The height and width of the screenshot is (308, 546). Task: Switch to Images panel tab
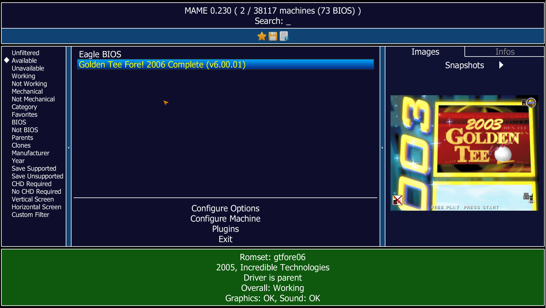tap(426, 52)
